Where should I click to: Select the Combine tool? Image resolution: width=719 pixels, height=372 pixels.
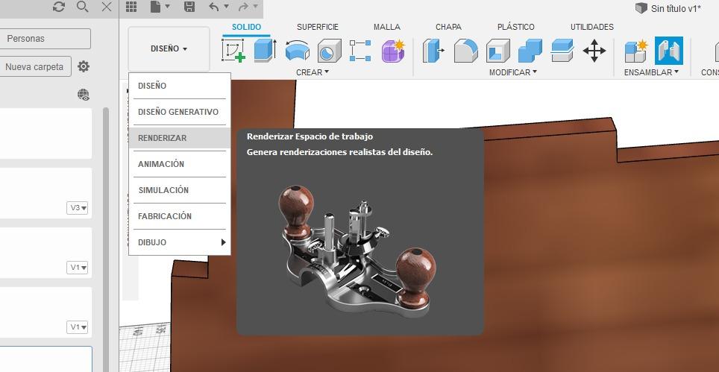[530, 51]
